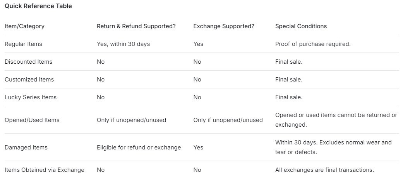Select the Damaged Items row label
The height and width of the screenshot is (178, 403).
[26, 147]
